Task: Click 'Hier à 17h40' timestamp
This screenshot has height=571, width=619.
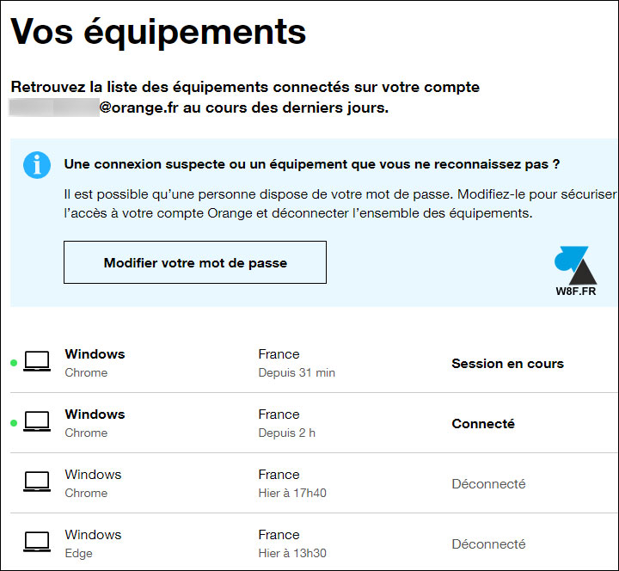Action: click(292, 493)
